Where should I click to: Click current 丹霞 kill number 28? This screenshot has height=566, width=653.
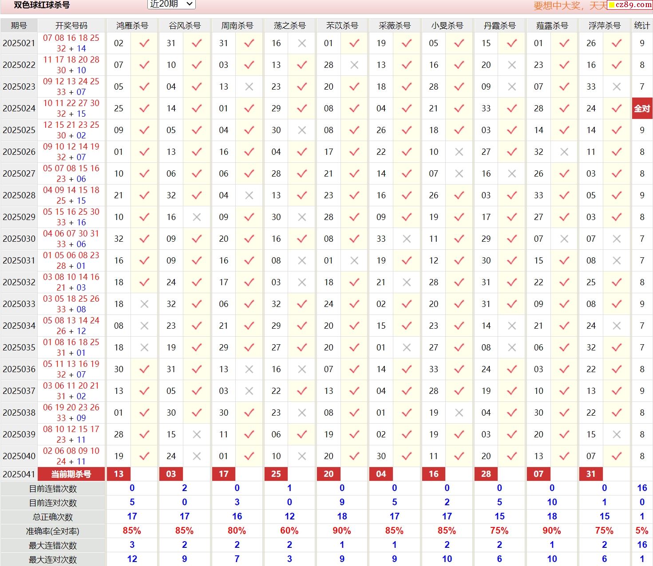click(x=486, y=474)
